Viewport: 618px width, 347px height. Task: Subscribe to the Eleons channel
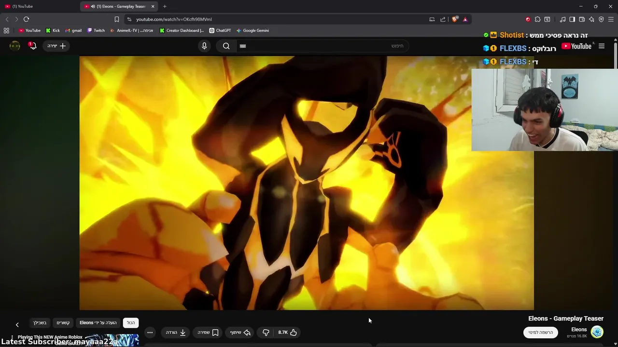click(541, 333)
